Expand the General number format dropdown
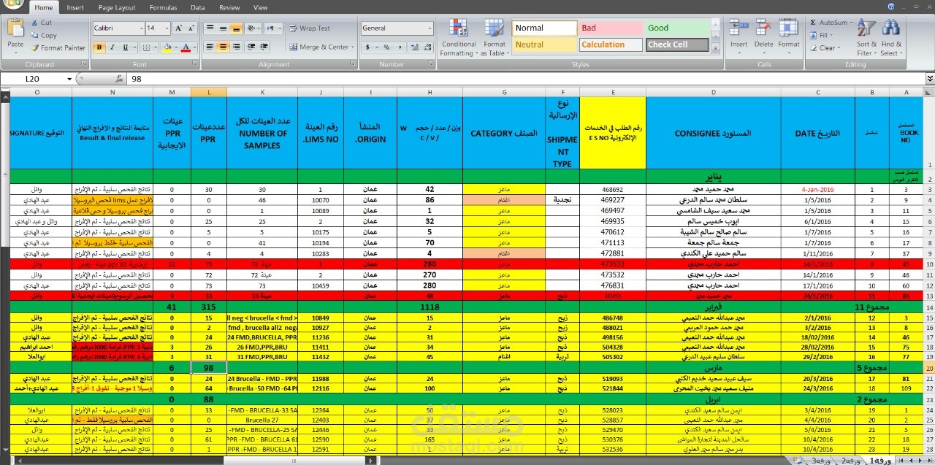The width and height of the screenshot is (935, 465). 430,28
